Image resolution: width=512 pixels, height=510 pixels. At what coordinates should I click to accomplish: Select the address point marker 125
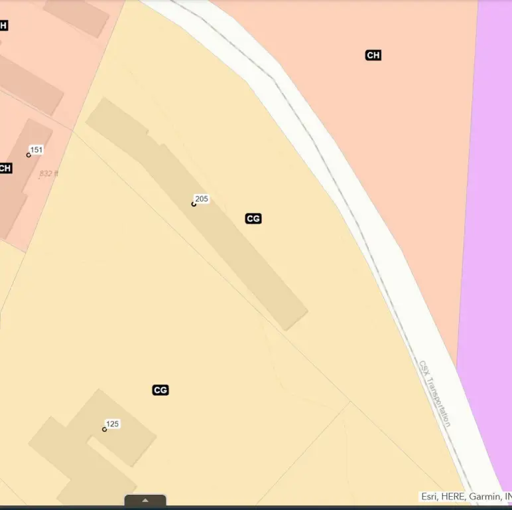point(104,429)
